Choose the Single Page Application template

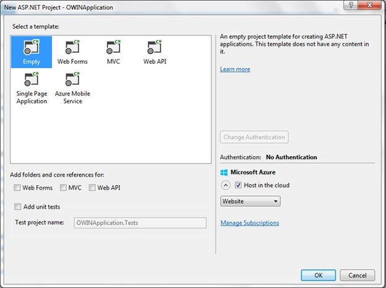point(32,88)
